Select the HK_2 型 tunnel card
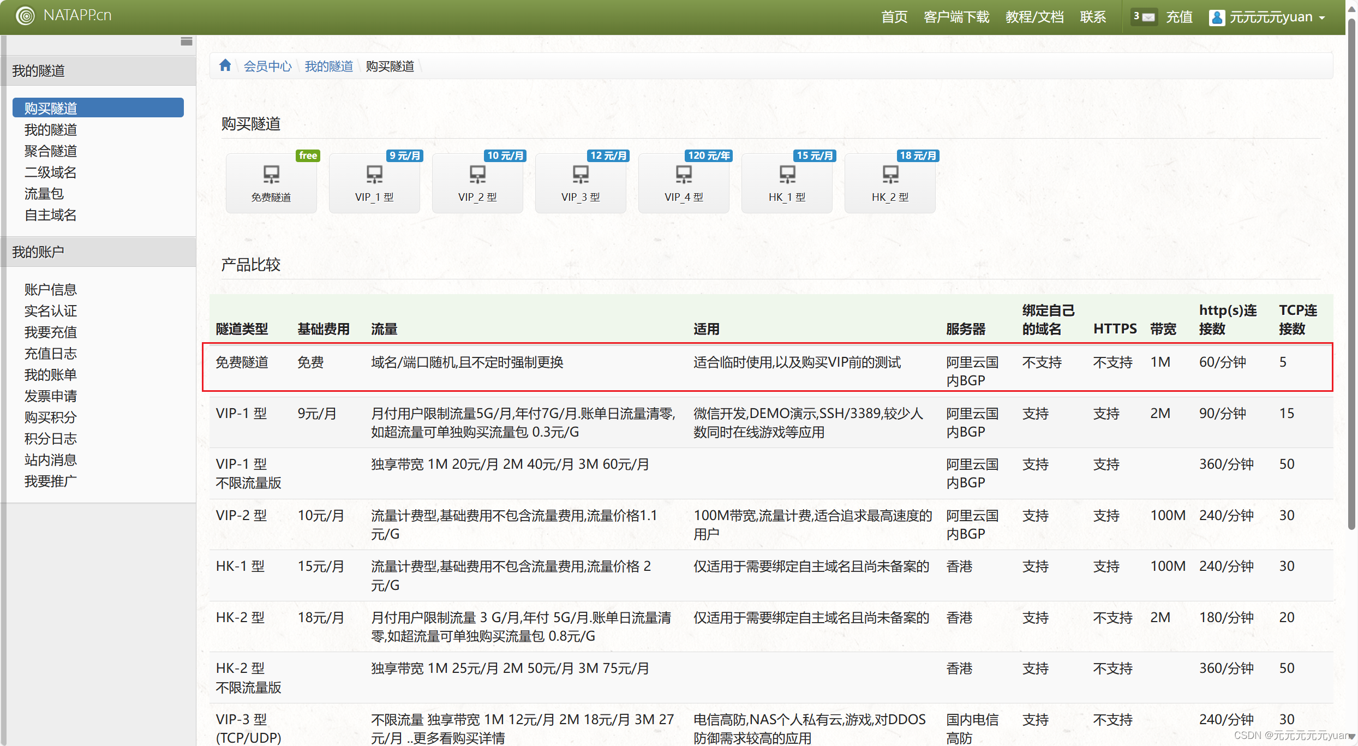 890,183
